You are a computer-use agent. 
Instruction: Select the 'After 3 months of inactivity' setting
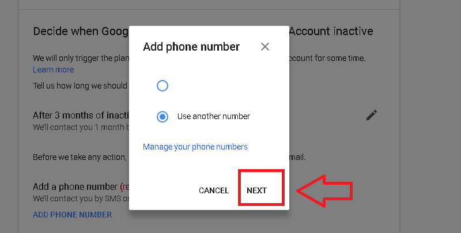pos(81,115)
